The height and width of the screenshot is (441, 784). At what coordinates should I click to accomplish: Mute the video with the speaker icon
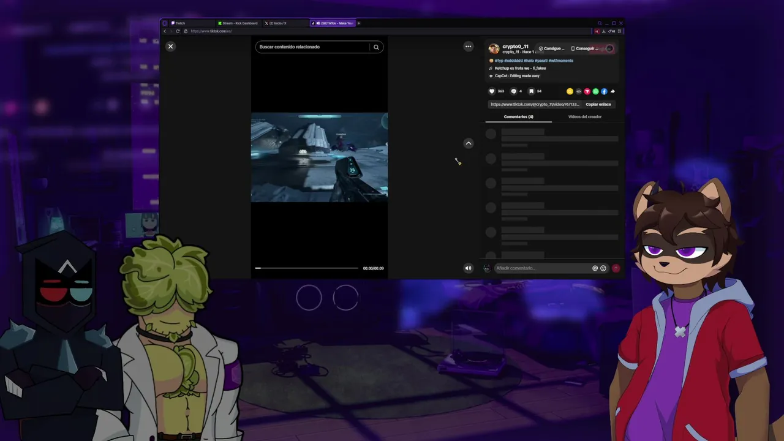pos(468,268)
